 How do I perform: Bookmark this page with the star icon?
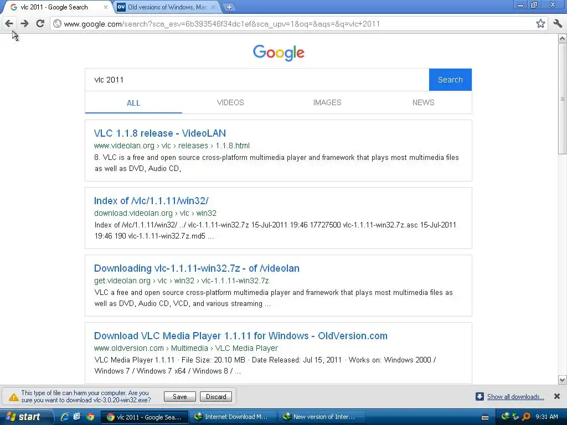(540, 24)
